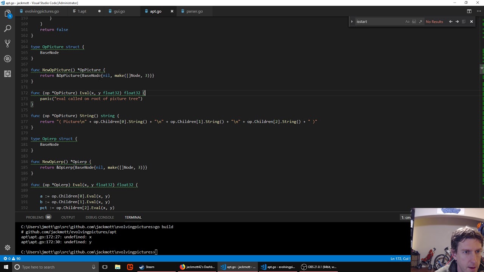Open the Extensions view

8,74
